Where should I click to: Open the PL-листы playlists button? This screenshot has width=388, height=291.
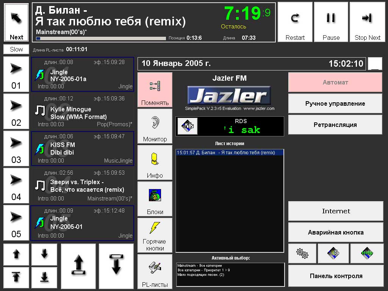[155, 272]
